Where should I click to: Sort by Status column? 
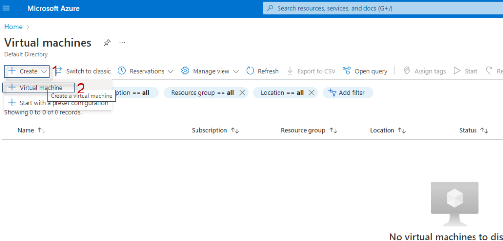point(468,130)
